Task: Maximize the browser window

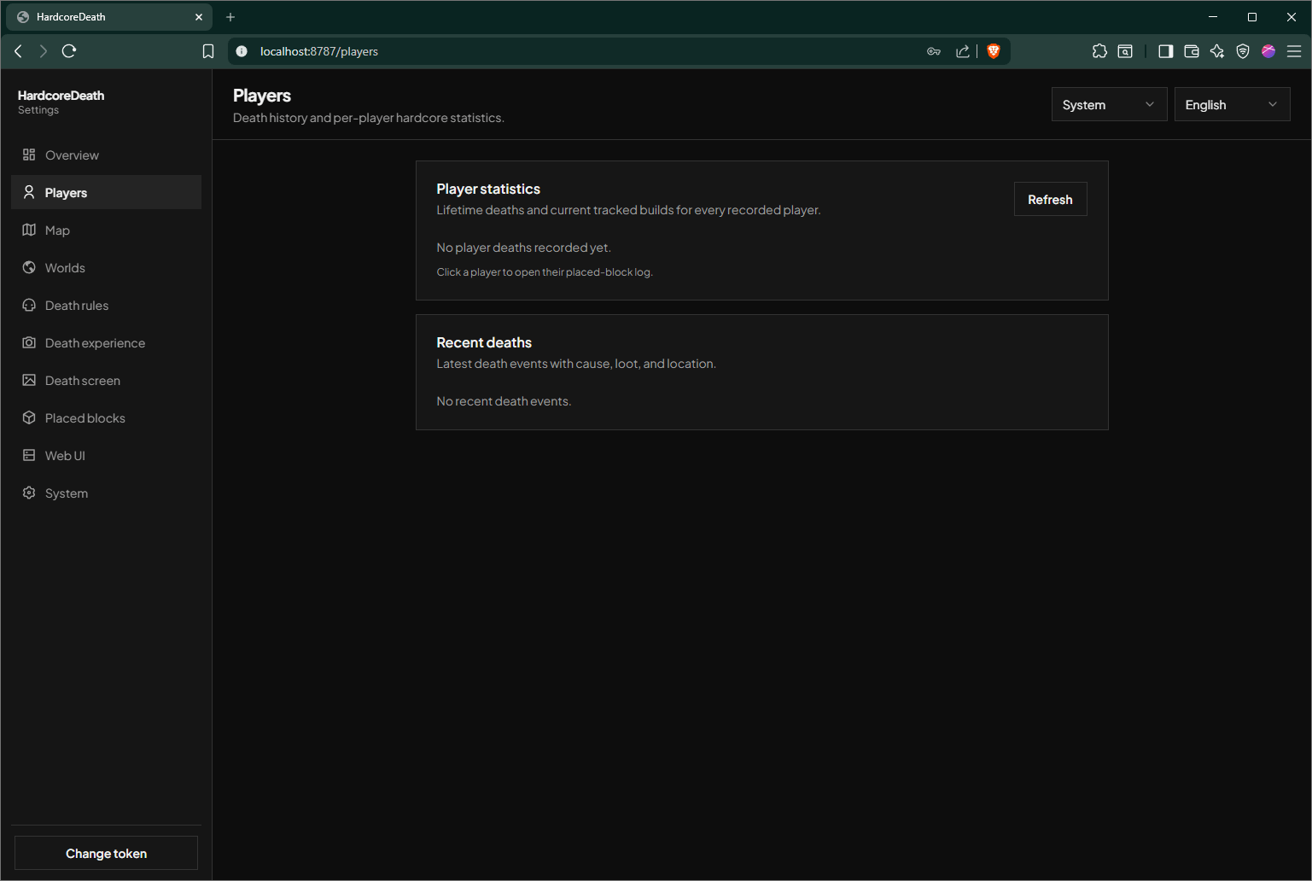Action: click(x=1252, y=17)
